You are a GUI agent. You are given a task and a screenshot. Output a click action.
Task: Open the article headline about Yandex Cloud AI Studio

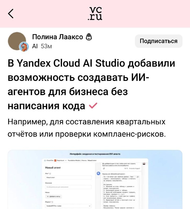click(x=91, y=84)
